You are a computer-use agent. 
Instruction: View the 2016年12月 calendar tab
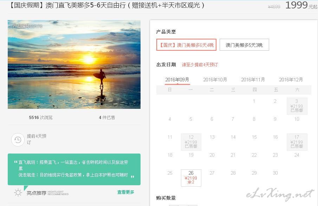[x=291, y=80]
